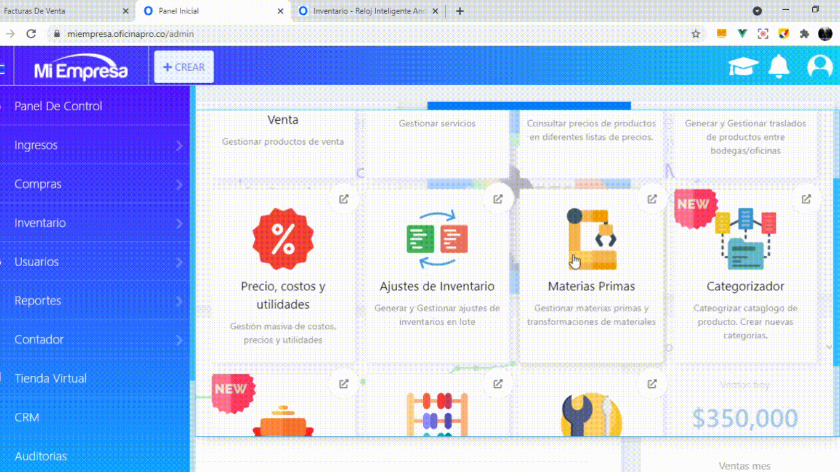The height and width of the screenshot is (472, 840).
Task: Click the graduation cap tutorials icon
Action: coord(743,66)
